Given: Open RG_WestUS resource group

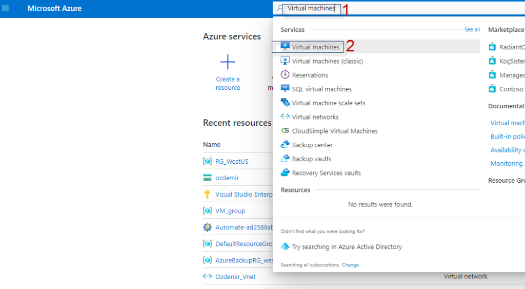Looking at the screenshot, I should (x=232, y=162).
